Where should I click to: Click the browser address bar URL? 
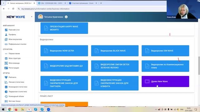[x=45, y=9]
